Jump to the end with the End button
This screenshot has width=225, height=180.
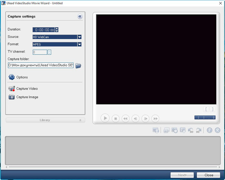pos(155,118)
